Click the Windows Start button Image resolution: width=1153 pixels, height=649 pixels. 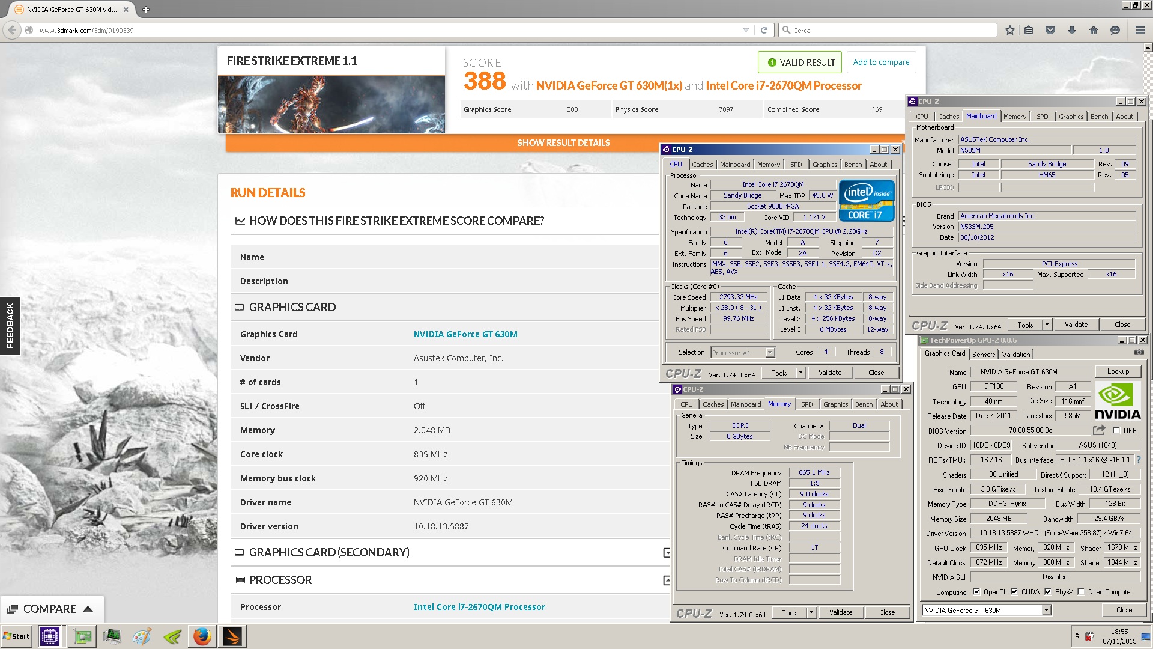pos(17,636)
